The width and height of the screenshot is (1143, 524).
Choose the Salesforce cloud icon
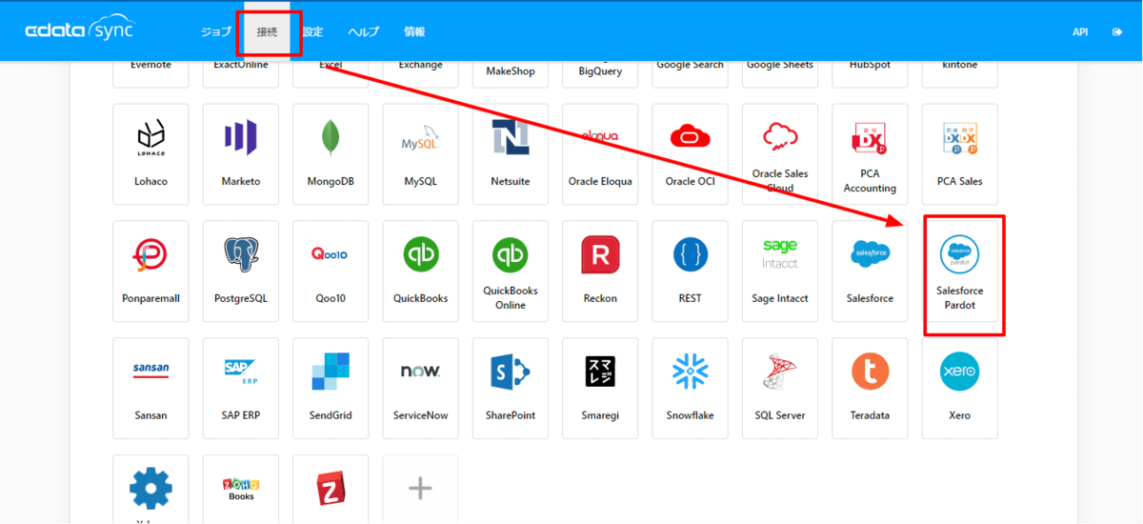[x=870, y=254]
